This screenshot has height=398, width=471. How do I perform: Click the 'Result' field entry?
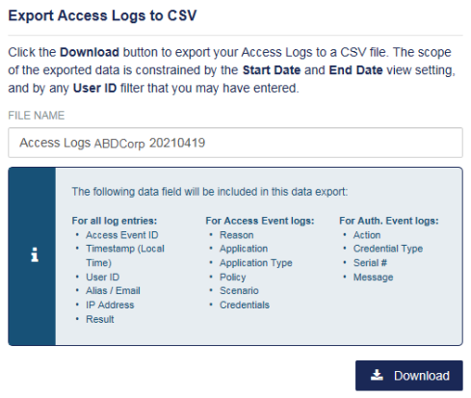[100, 319]
